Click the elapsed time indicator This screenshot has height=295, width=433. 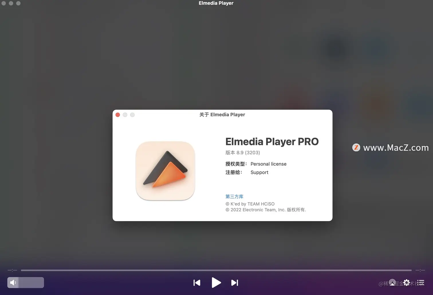[12, 270]
